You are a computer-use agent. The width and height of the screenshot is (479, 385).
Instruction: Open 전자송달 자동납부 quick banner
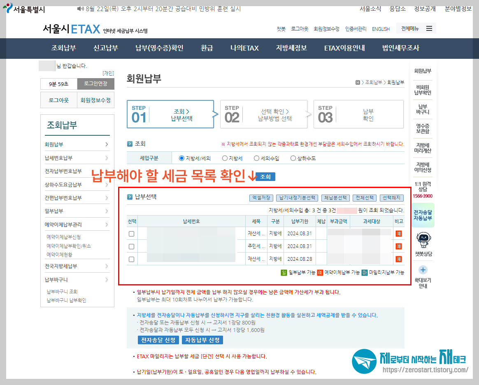(x=423, y=215)
